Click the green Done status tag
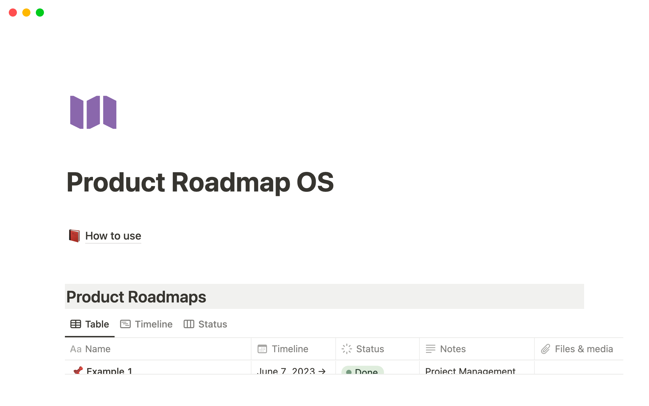This screenshot has height=406, width=649. pyautogui.click(x=363, y=371)
